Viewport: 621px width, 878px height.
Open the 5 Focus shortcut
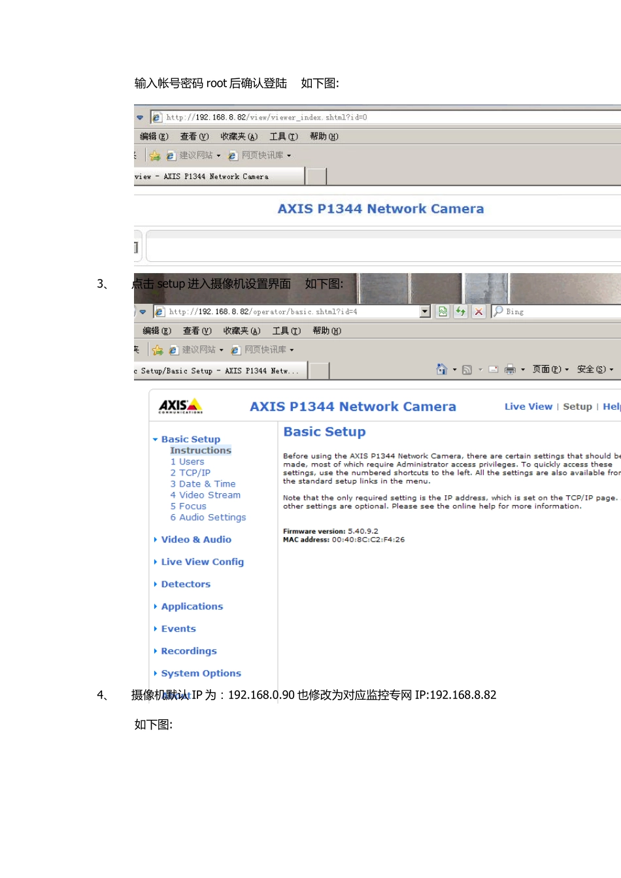click(x=189, y=506)
